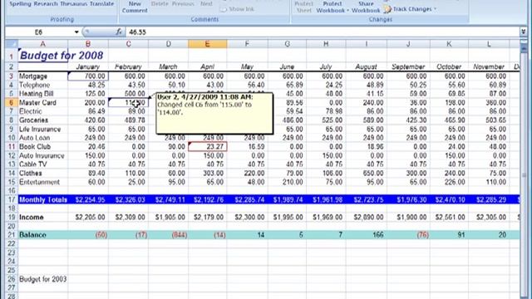Select the Telephone January cell 48.25

tap(88, 85)
